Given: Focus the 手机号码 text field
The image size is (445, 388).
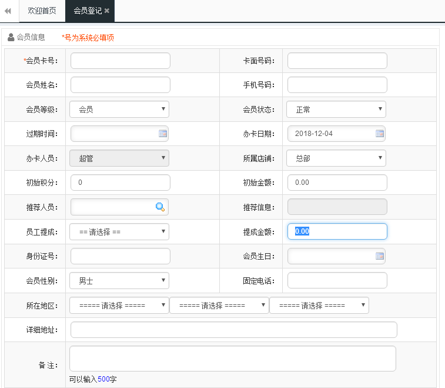Looking at the screenshot, I should (337, 85).
